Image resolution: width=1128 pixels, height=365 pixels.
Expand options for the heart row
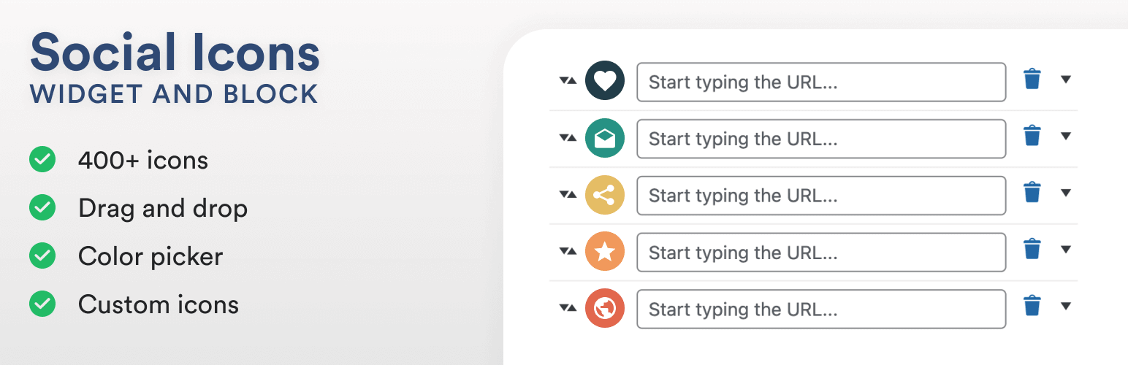[1066, 80]
